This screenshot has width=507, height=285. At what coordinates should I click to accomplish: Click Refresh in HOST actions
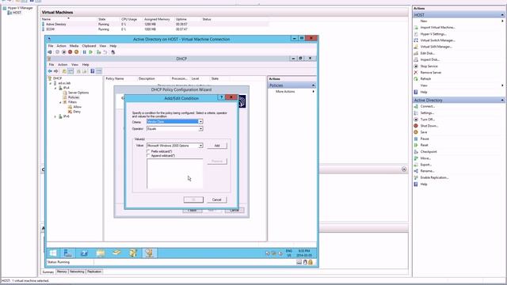pyautogui.click(x=425, y=79)
